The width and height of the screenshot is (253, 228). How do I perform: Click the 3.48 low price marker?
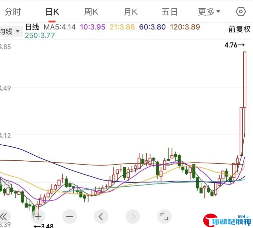(44, 226)
